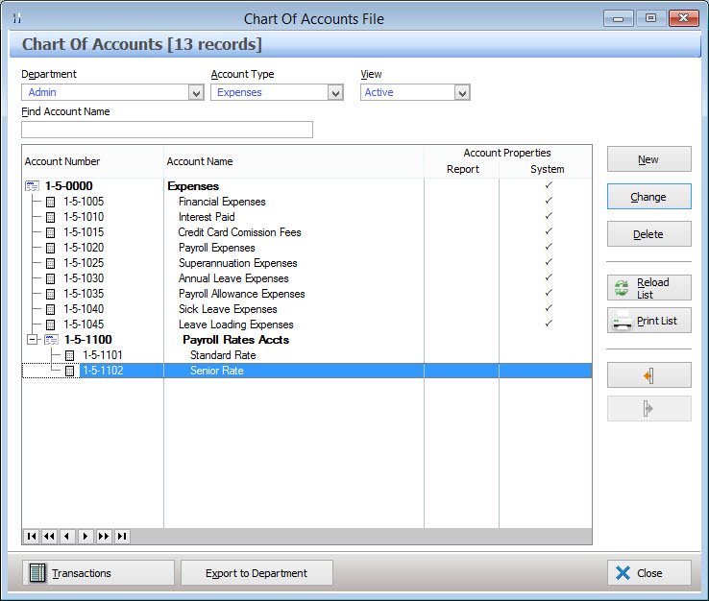This screenshot has width=709, height=601.
Task: Click the header account icon beside 1-5-0000
Action: (x=32, y=186)
